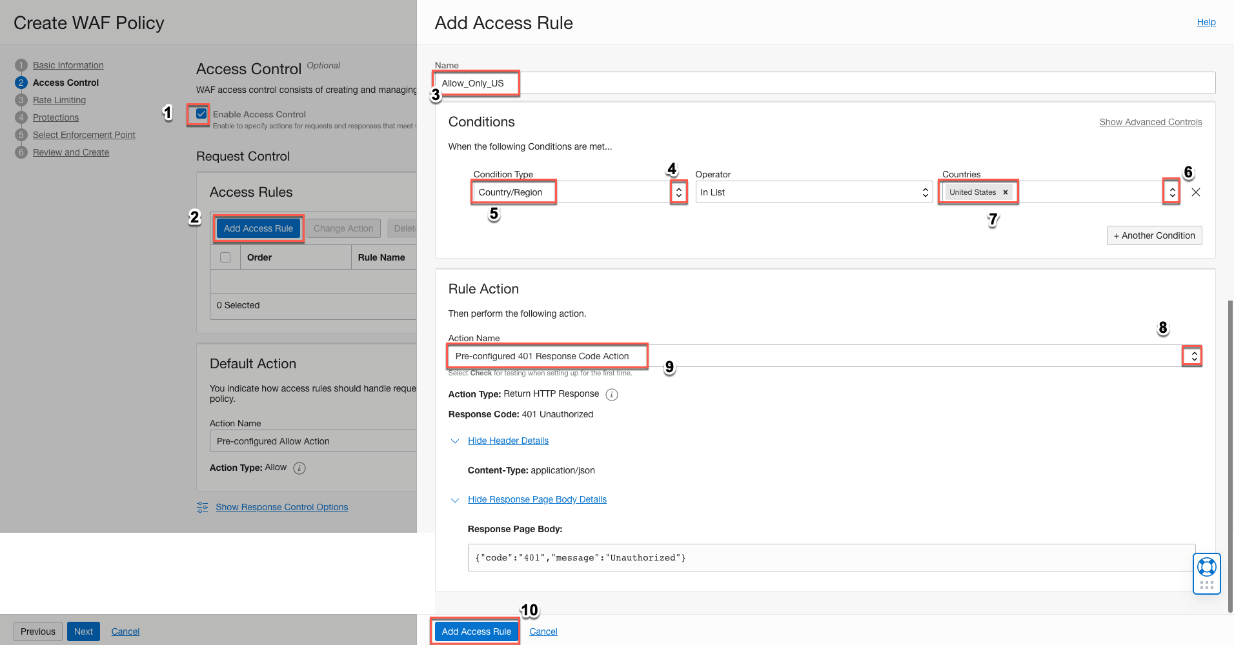Uncheck Enable Access Control
Image resolution: width=1234 pixels, height=645 pixels.
coord(201,114)
